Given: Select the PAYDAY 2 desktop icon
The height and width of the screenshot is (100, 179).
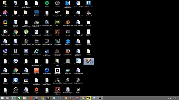Looking at the screenshot, I should pos(68,41).
